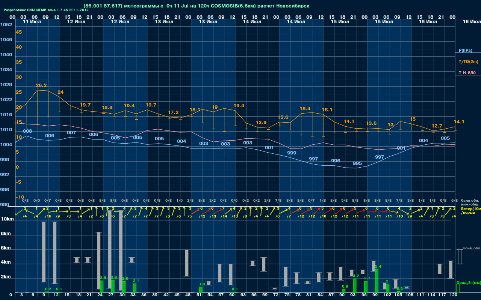Click the pressure axis label 992
Image resolution: width=481 pixels, height=300 pixels.
5,175
